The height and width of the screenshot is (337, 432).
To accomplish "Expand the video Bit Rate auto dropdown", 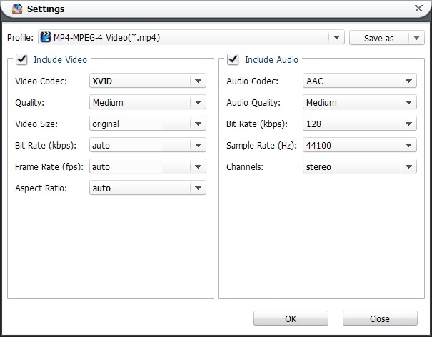I will click(x=148, y=145).
